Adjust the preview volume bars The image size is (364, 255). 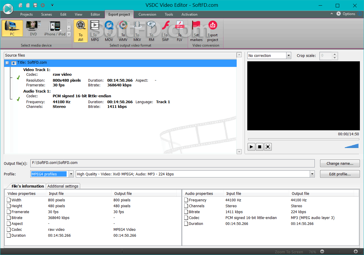coord(352,146)
